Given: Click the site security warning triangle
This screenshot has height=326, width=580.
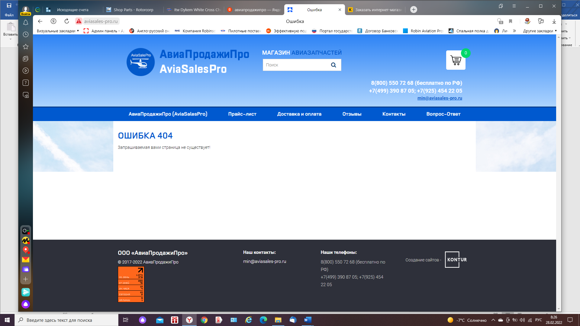Looking at the screenshot, I should (79, 21).
